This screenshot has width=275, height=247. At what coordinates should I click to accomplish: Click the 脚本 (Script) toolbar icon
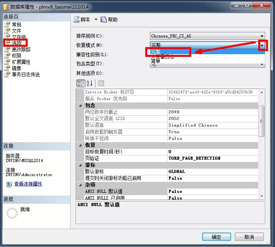pyautogui.click(x=76, y=19)
